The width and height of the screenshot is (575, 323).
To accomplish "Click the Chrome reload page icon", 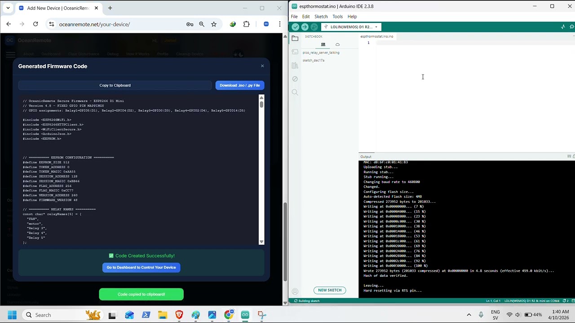I will [35, 24].
